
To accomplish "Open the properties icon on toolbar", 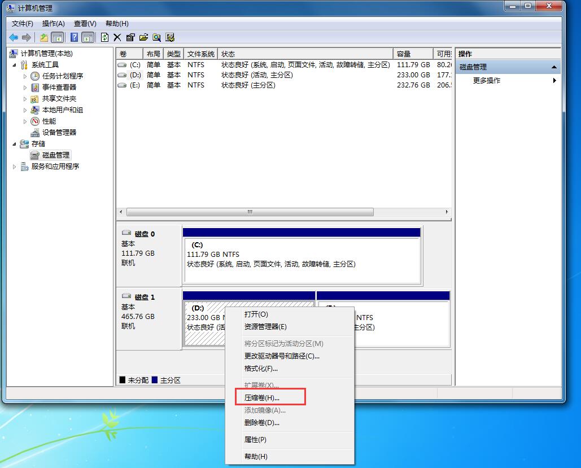I will 130,37.
